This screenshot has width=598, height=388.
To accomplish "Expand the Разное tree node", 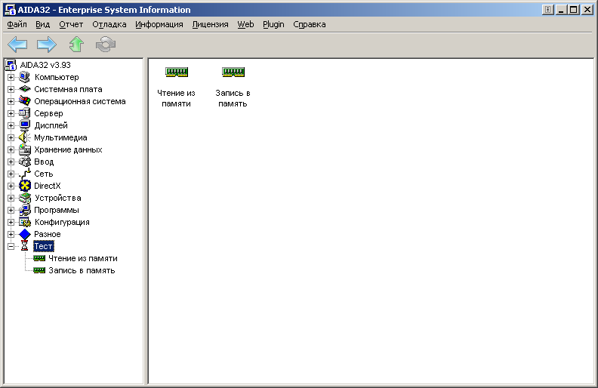I will 11,235.
